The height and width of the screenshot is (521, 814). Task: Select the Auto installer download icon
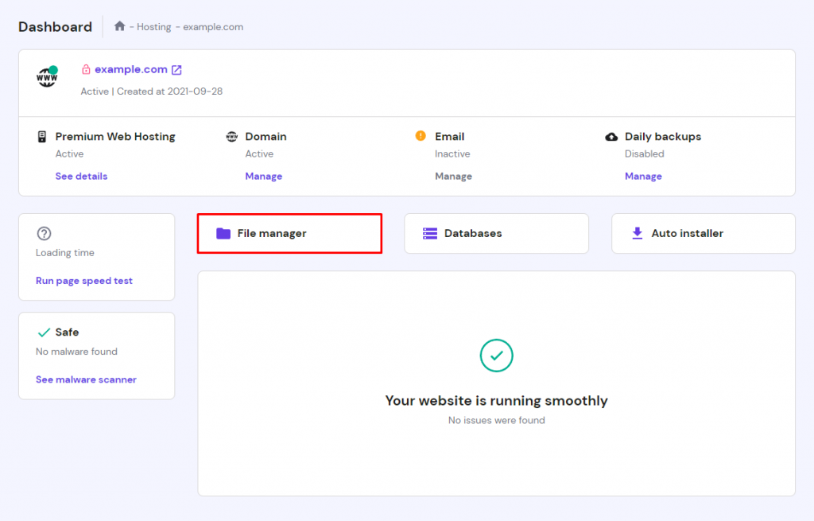636,233
